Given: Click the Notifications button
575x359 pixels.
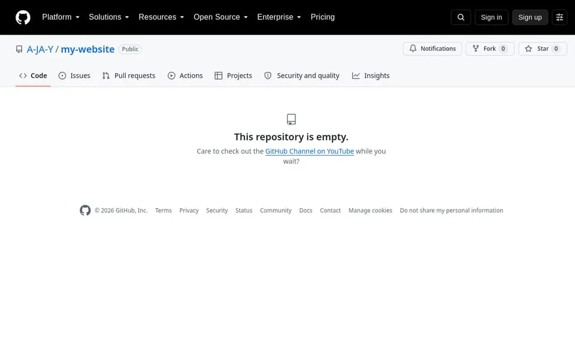Looking at the screenshot, I should 432,48.
